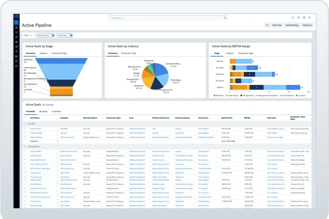This screenshot has height=219, width=329.
Task: Switch to the Card View tab
Action: tap(56, 111)
